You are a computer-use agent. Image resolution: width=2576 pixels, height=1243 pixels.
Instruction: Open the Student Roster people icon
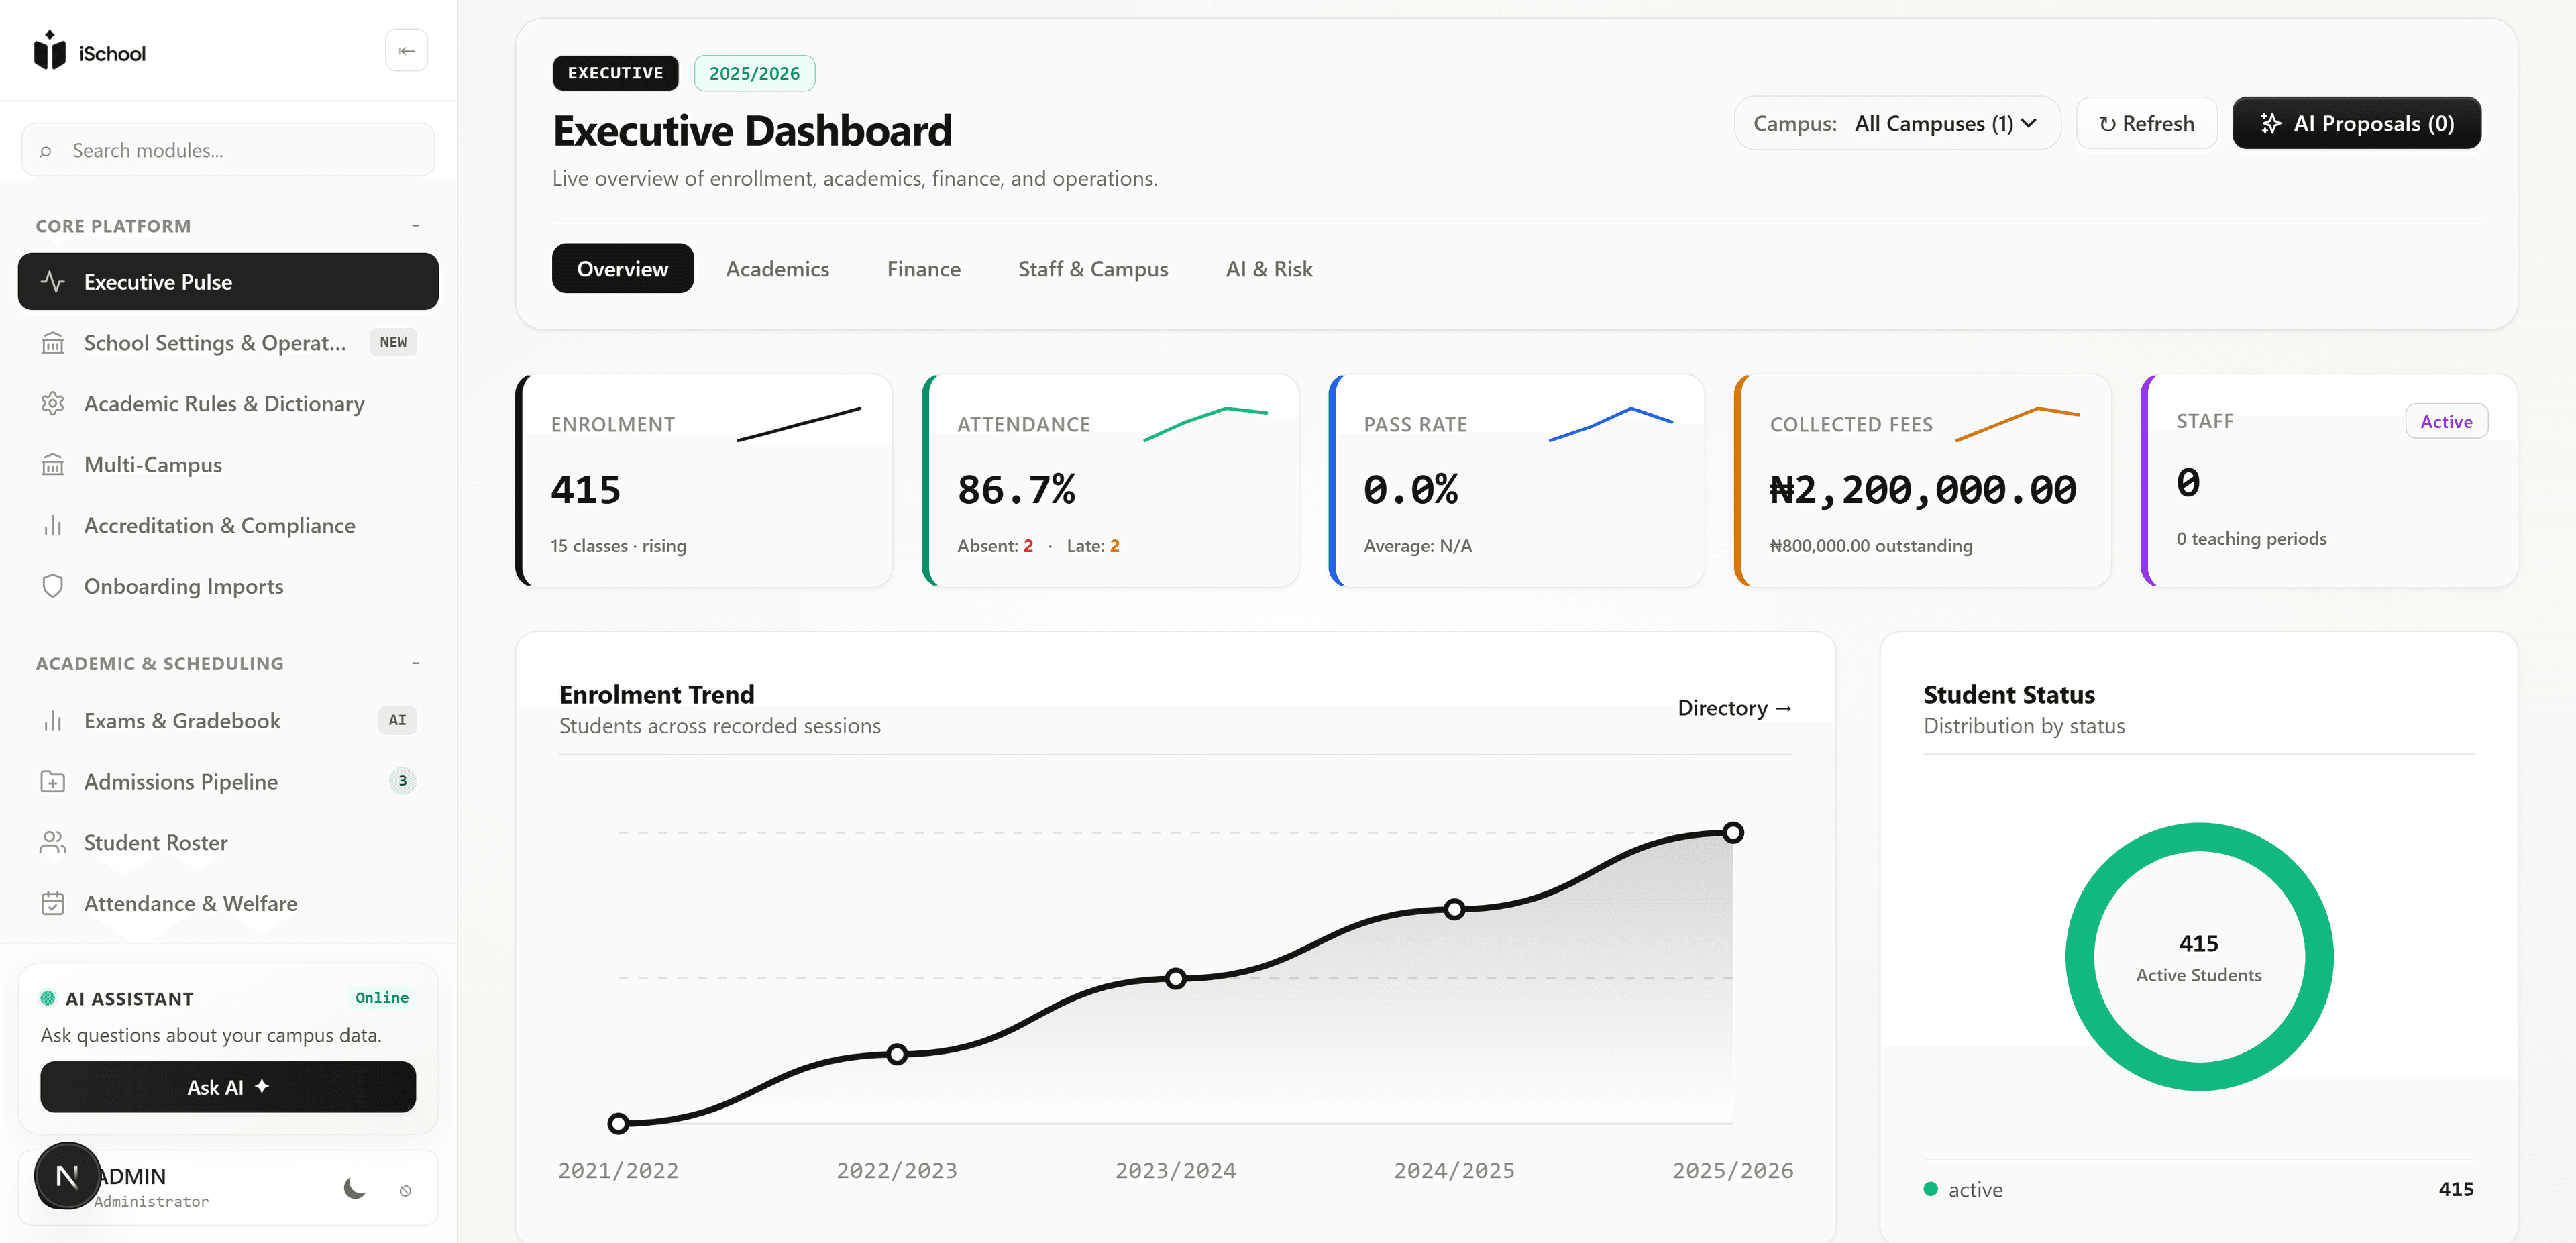pyautogui.click(x=53, y=843)
